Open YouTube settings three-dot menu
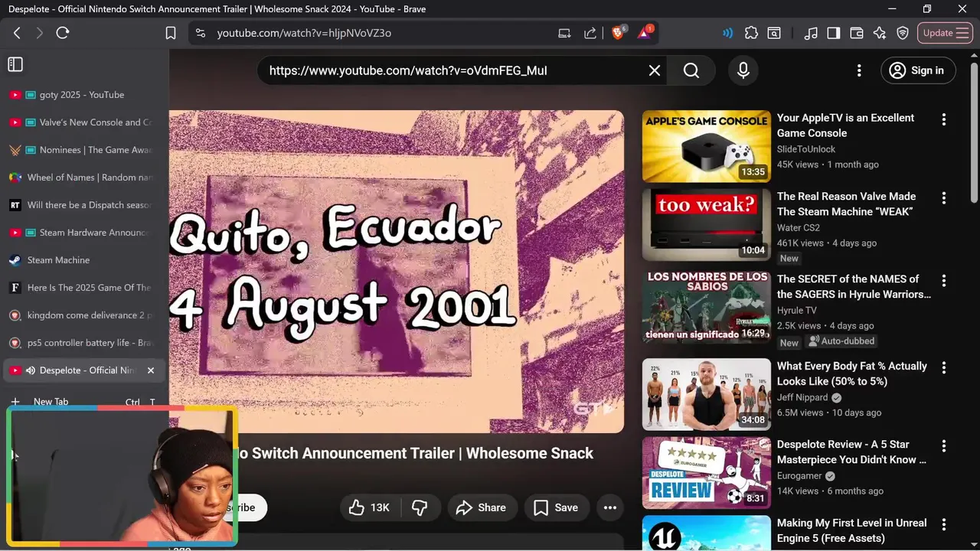Viewport: 980px width, 551px height. (x=859, y=70)
